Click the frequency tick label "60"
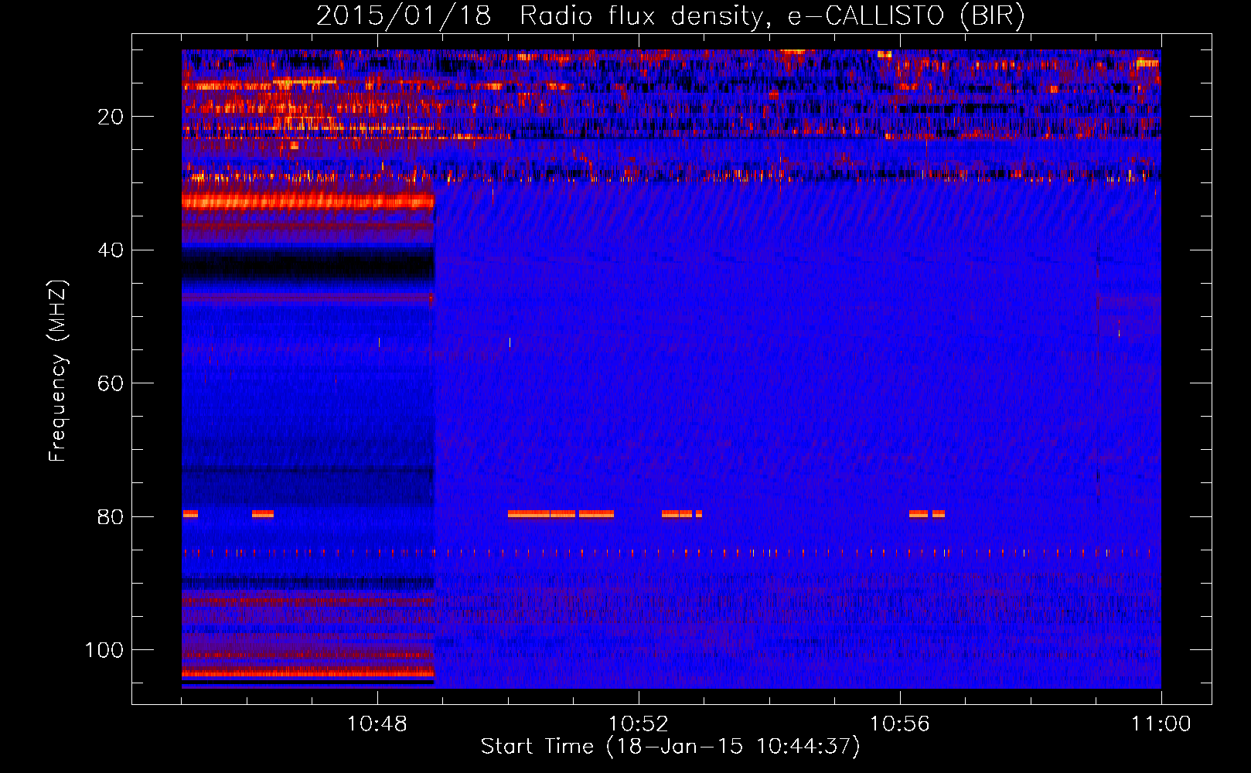The height and width of the screenshot is (773, 1251). pos(111,383)
